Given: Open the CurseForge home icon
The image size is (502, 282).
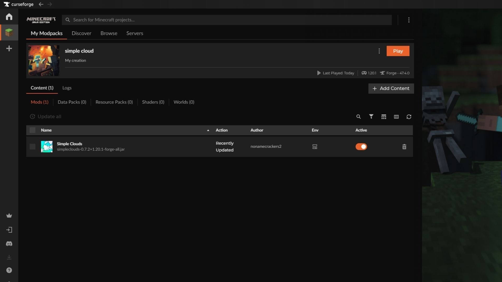Looking at the screenshot, I should click(9, 17).
